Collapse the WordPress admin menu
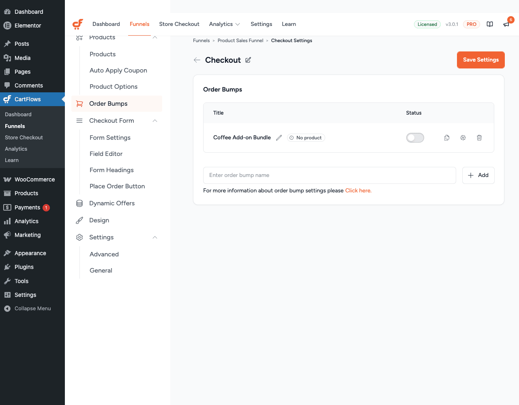 (x=32, y=309)
